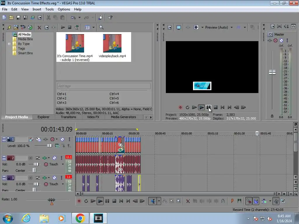The height and width of the screenshot is (224, 299).
Task: Solo video track 1
Action: pos(69,139)
